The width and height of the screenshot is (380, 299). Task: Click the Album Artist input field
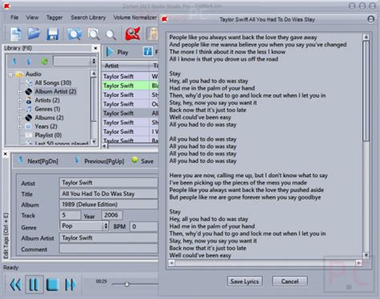tap(108, 238)
